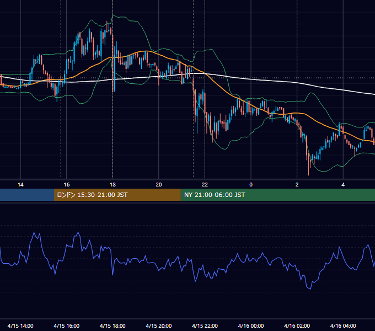Click the 22 hour label on price chart axis
Screen dimensions: 375x331
click(205, 185)
